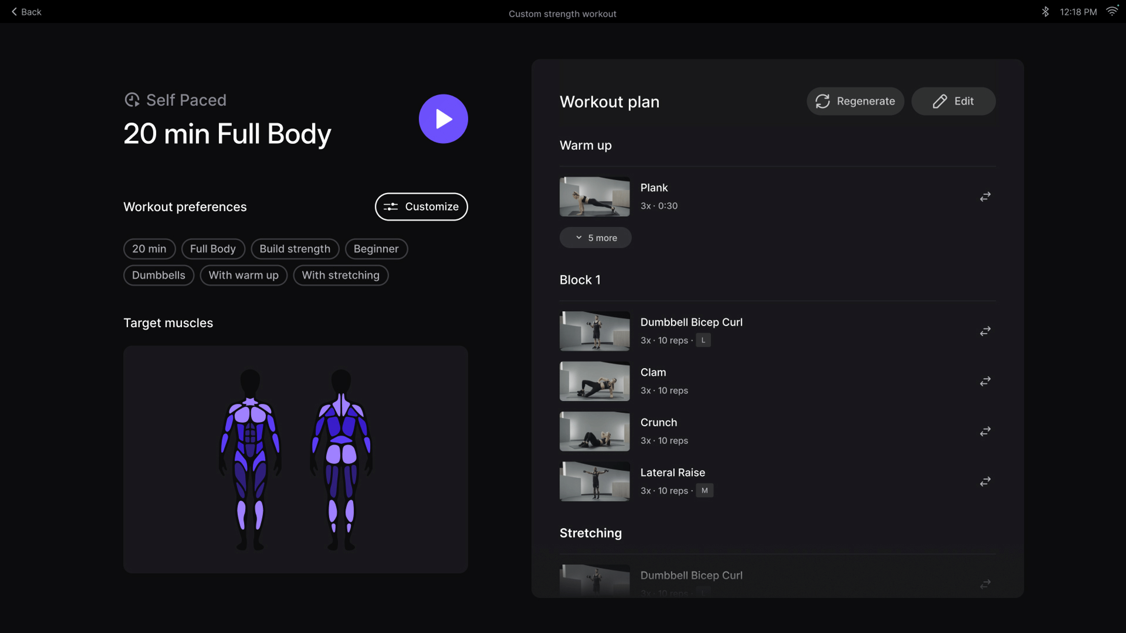Screen dimensions: 1126x633
Task: Open Customize workout preferences
Action: [421, 207]
